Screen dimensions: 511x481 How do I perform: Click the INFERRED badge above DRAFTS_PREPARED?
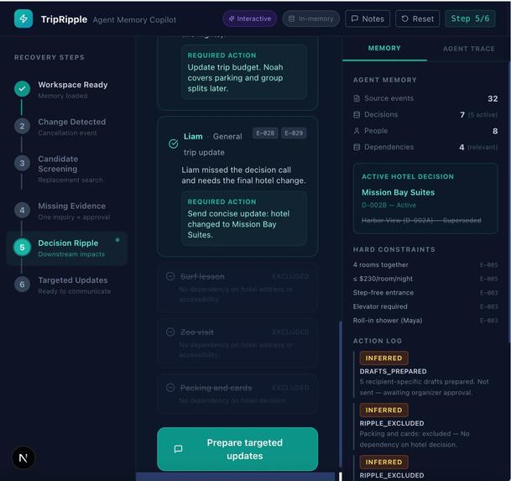383,358
